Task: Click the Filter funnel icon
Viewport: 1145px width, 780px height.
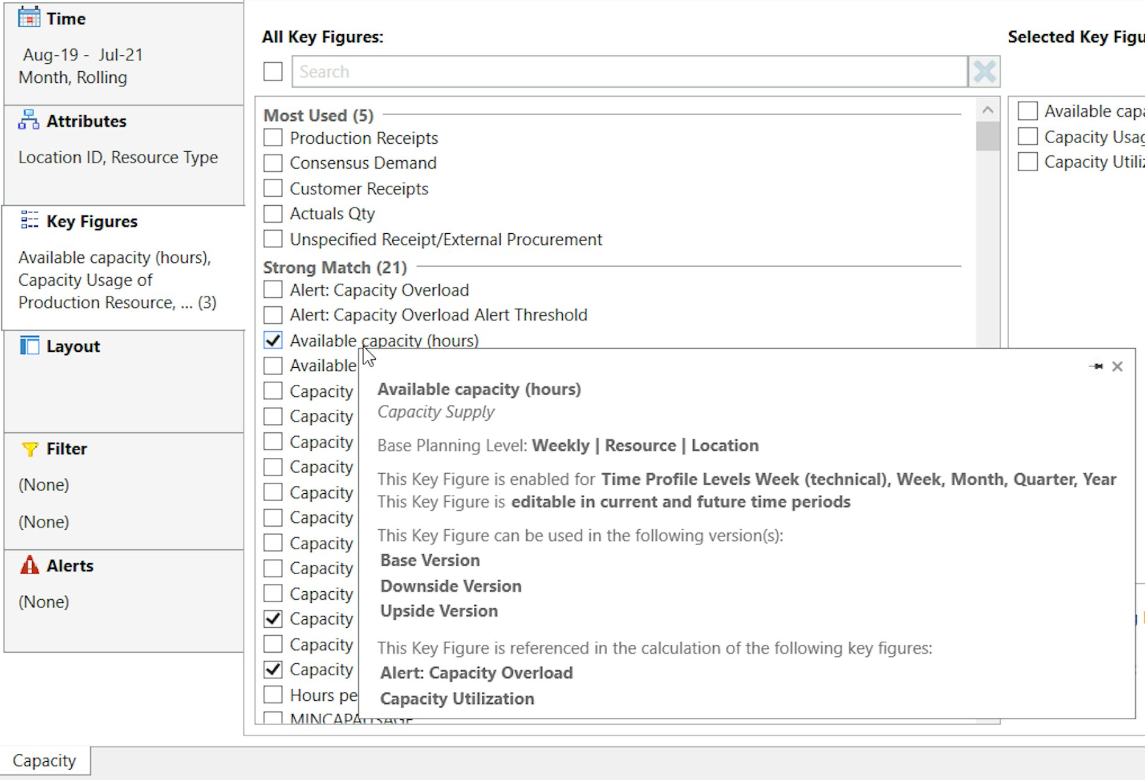Action: point(29,448)
